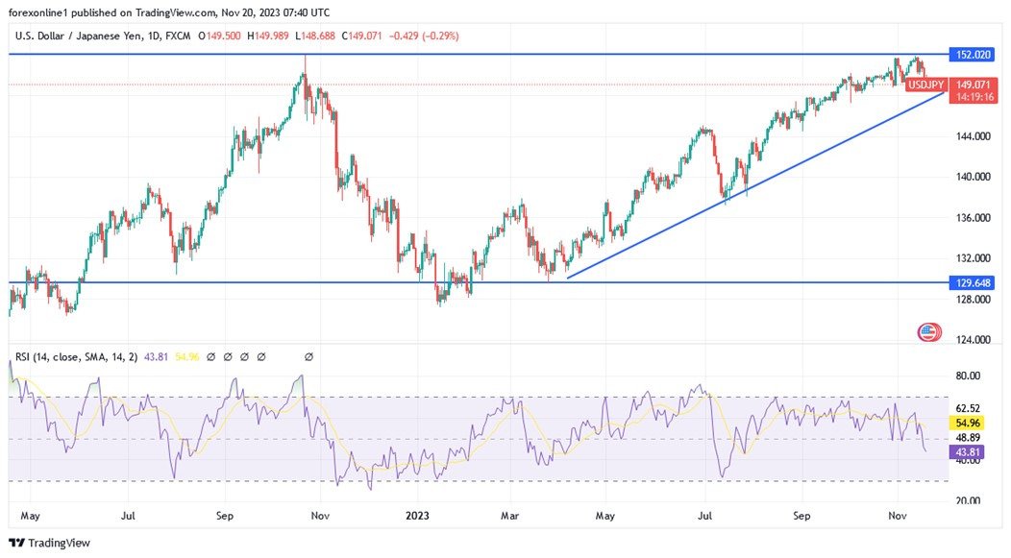
Task: Open the U.S. Dollar / Japanese Yen symbol title
Action: click(91, 36)
